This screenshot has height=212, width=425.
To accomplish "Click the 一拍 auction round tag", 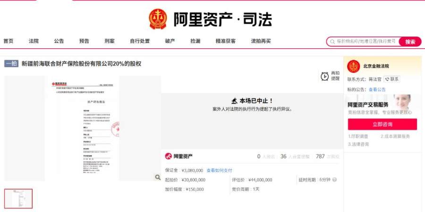I will 11,64.
